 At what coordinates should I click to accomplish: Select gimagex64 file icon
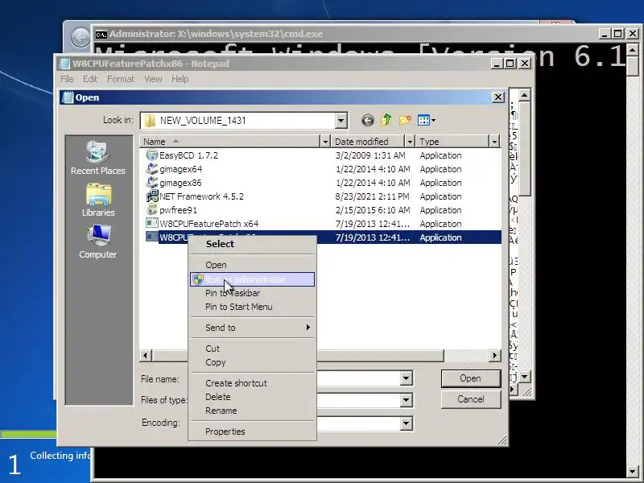pos(152,169)
